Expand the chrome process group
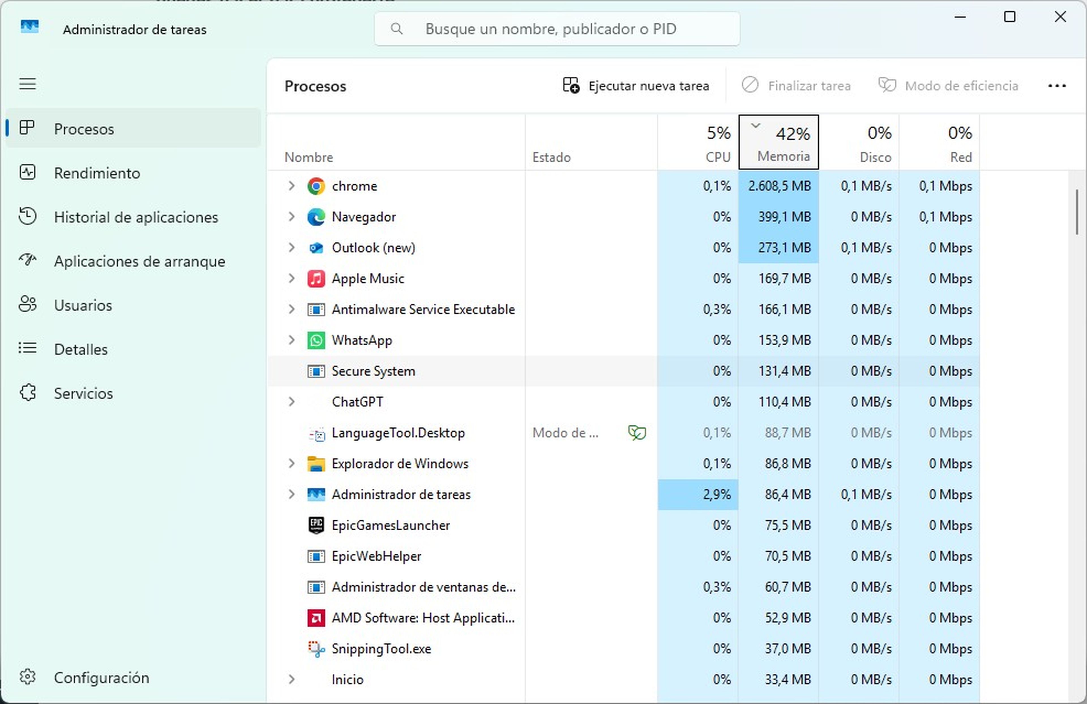Viewport: 1087px width, 704px height. [291, 186]
